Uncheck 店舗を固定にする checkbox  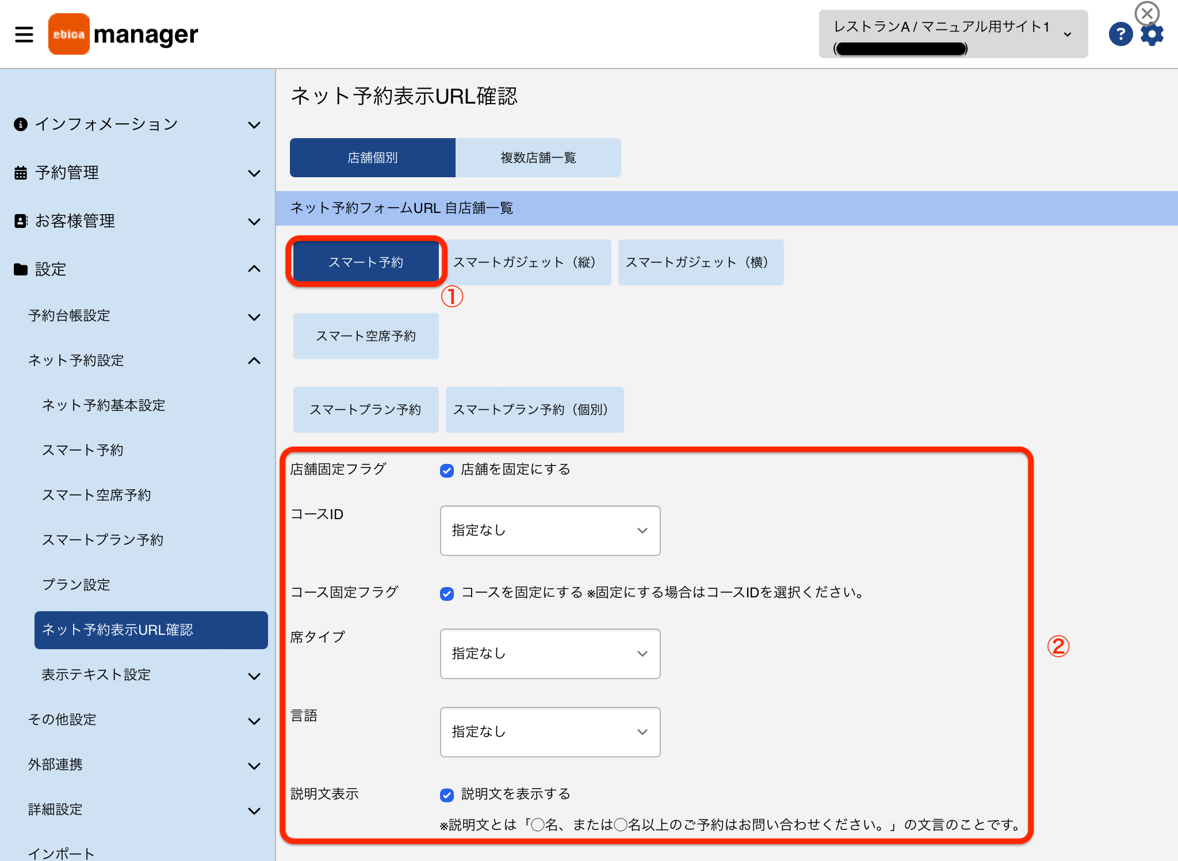pyautogui.click(x=447, y=470)
